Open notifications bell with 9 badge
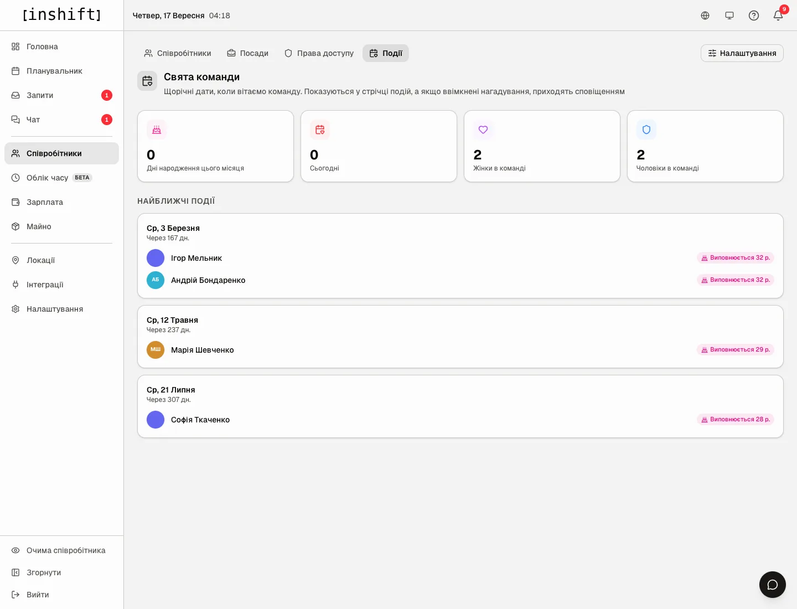The width and height of the screenshot is (797, 609). click(x=778, y=16)
